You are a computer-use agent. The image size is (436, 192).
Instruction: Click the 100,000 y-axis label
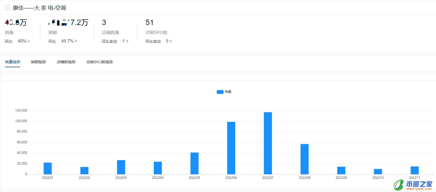[x=21, y=121]
